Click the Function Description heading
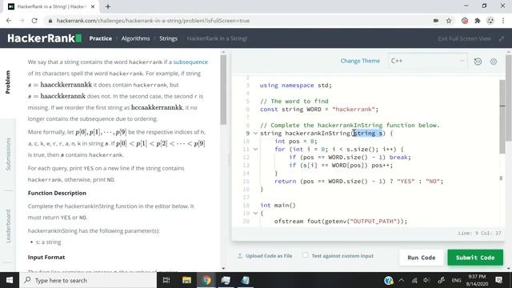Image resolution: width=512 pixels, height=288 pixels. click(x=57, y=193)
